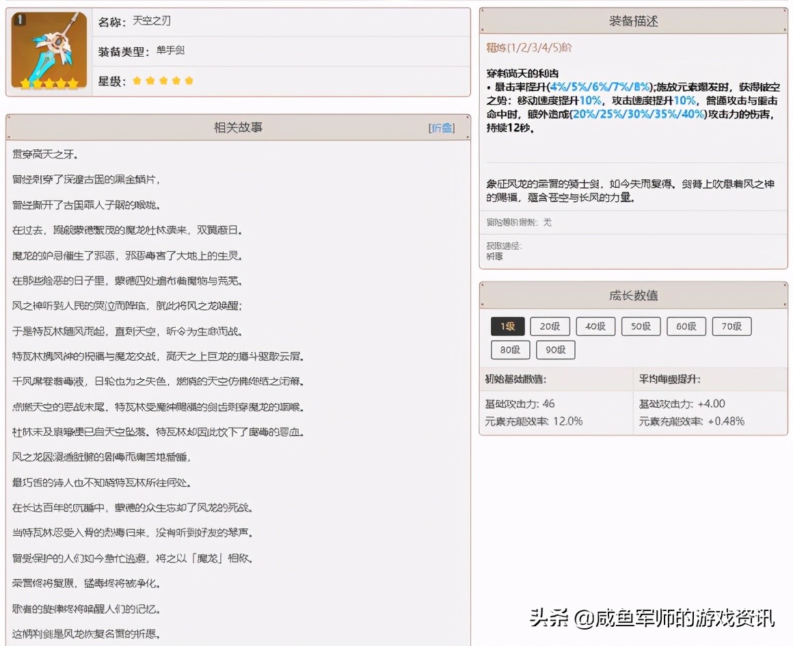Click the 成长数值 panel header
Image resolution: width=793 pixels, height=646 pixels.
(634, 296)
